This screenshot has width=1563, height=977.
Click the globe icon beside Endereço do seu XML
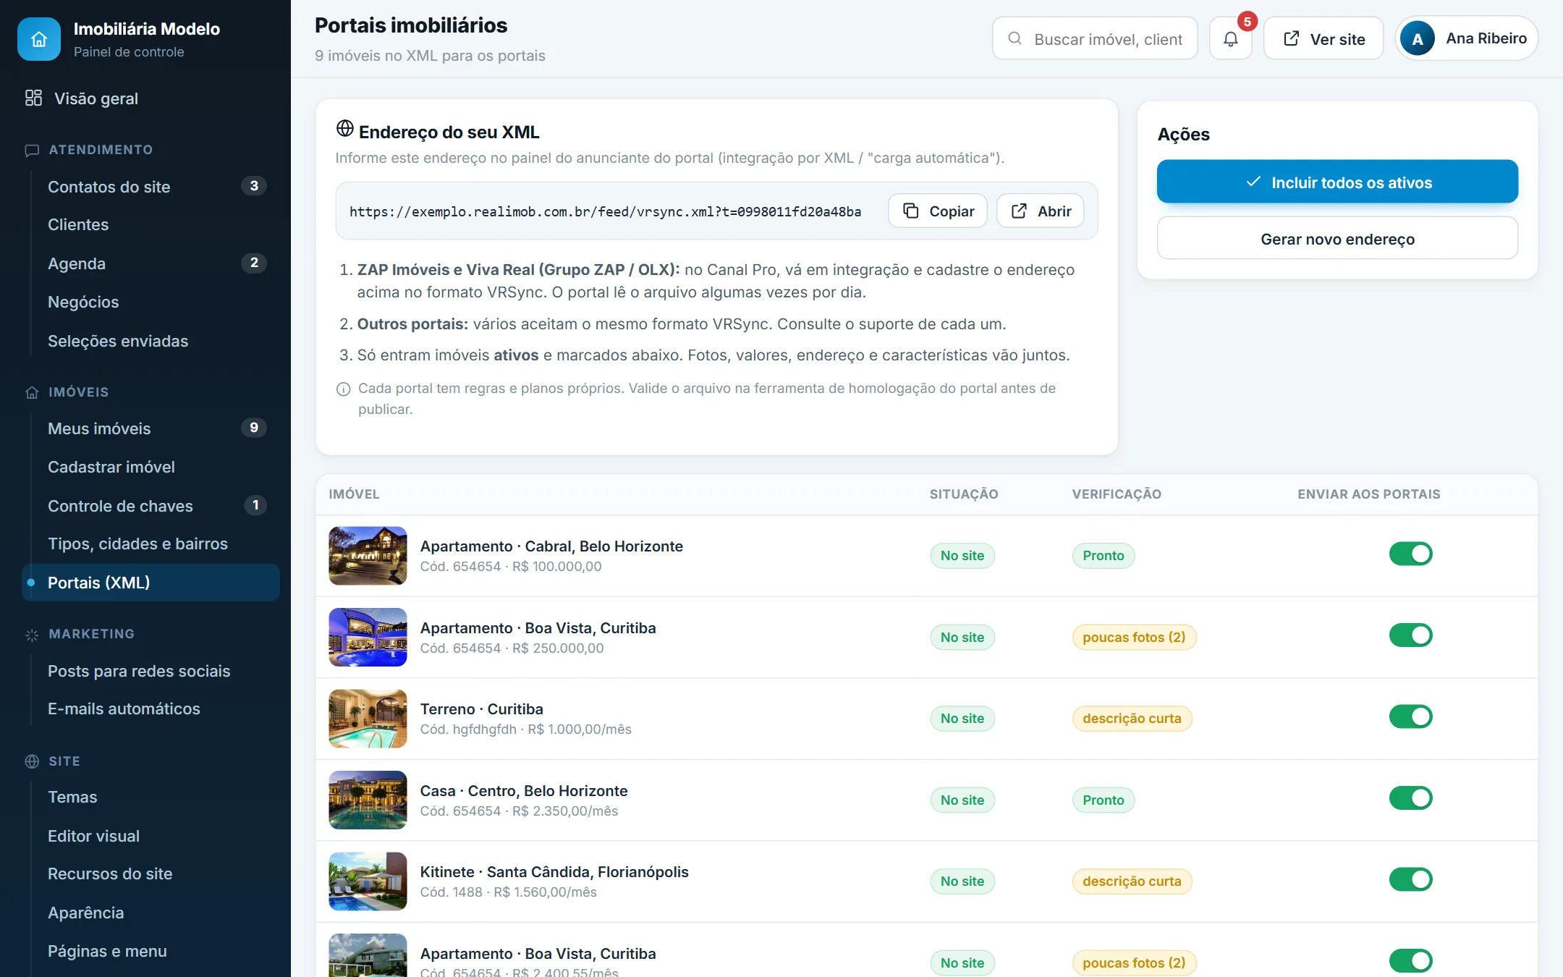click(344, 129)
